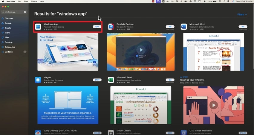254x135 pixels.
Task: Click the price button for Moom Classic
Action: click(170, 133)
